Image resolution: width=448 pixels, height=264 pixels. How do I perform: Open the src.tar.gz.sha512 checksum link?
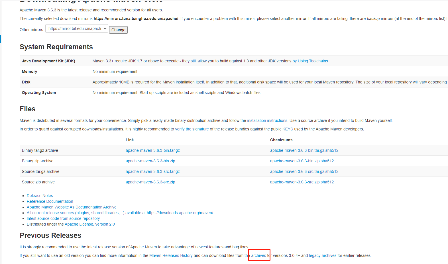pos(304,171)
